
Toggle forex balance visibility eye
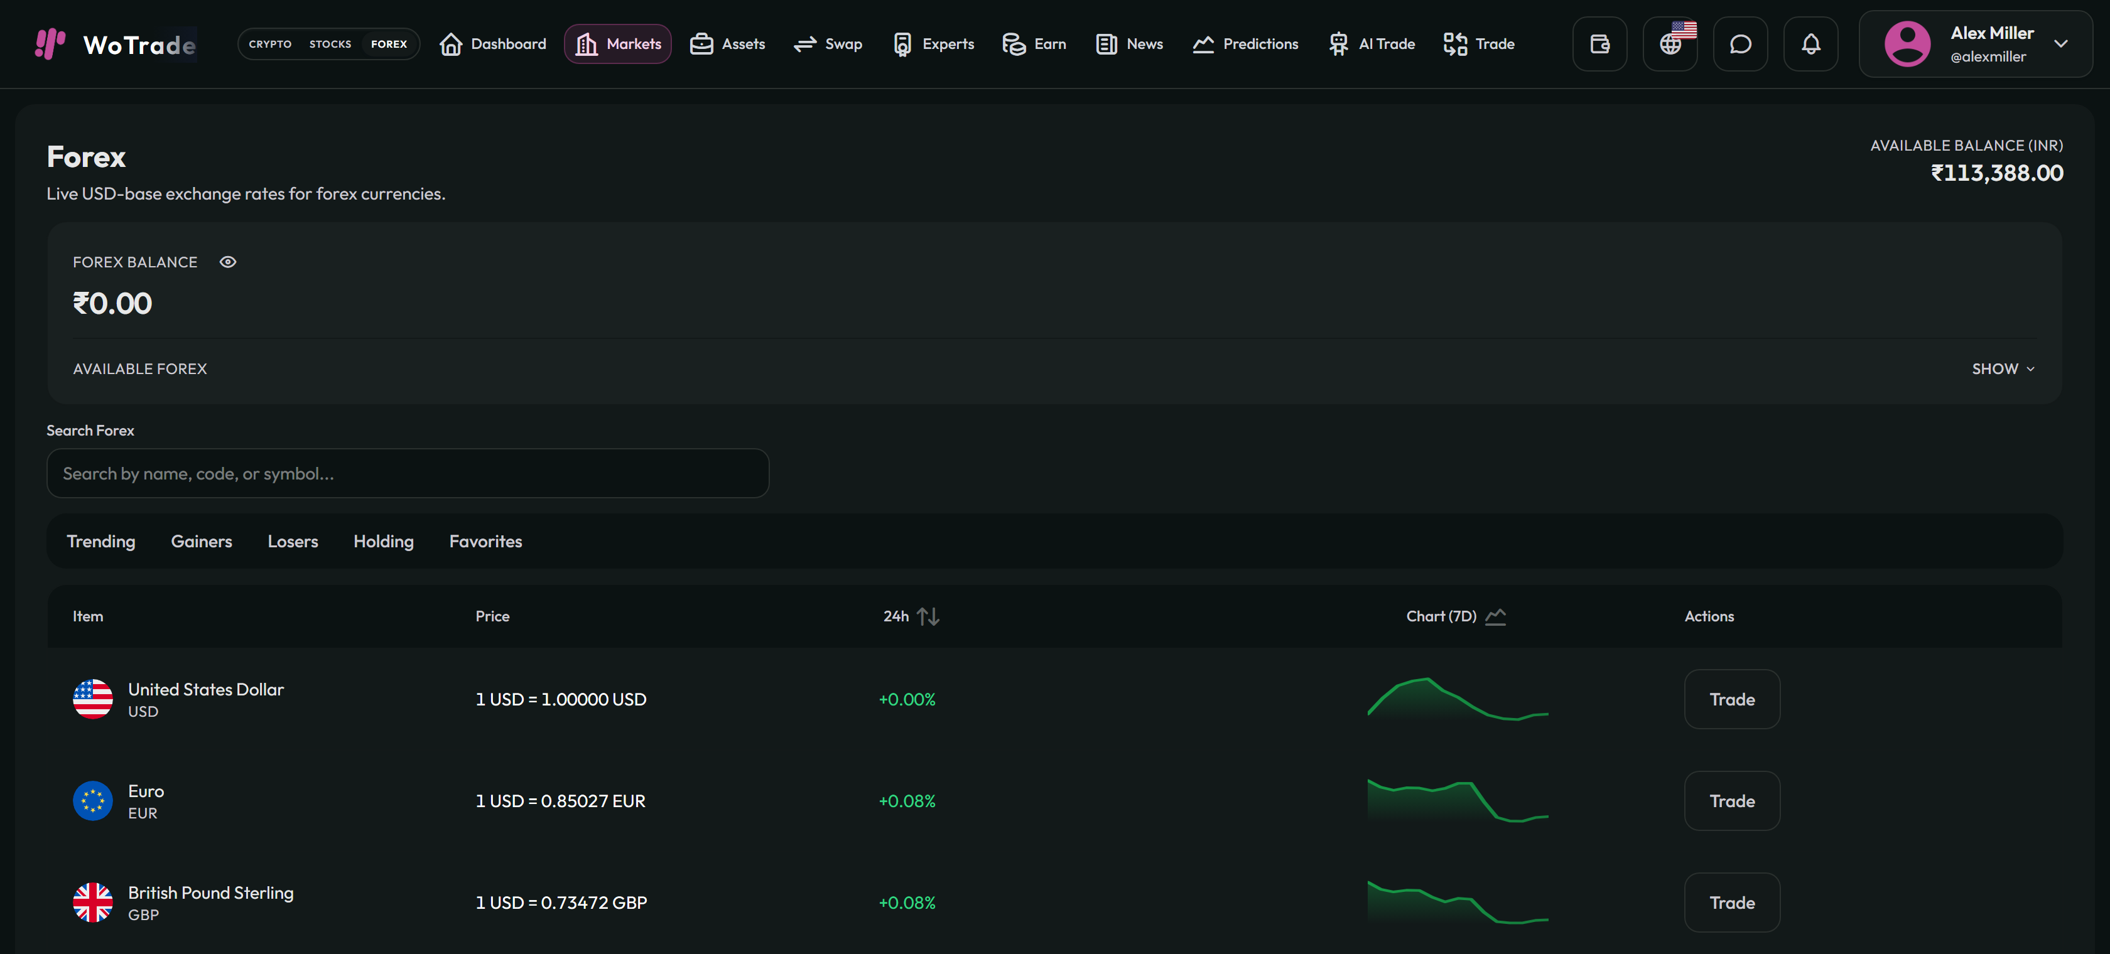coord(228,262)
